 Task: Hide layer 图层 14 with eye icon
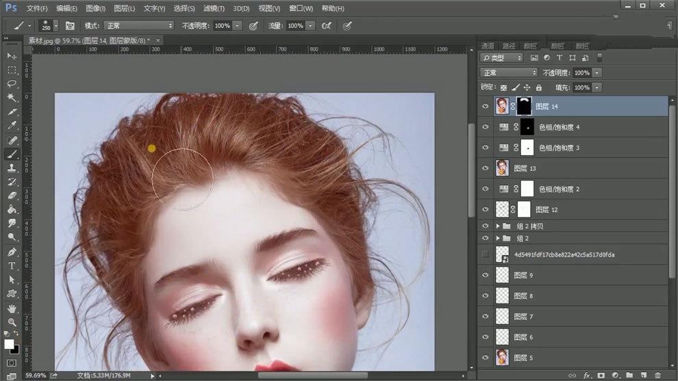[486, 106]
